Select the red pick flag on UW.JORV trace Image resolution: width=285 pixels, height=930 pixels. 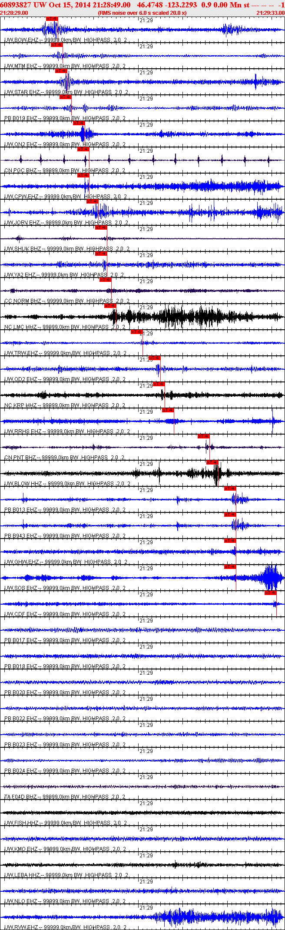pos(92,201)
